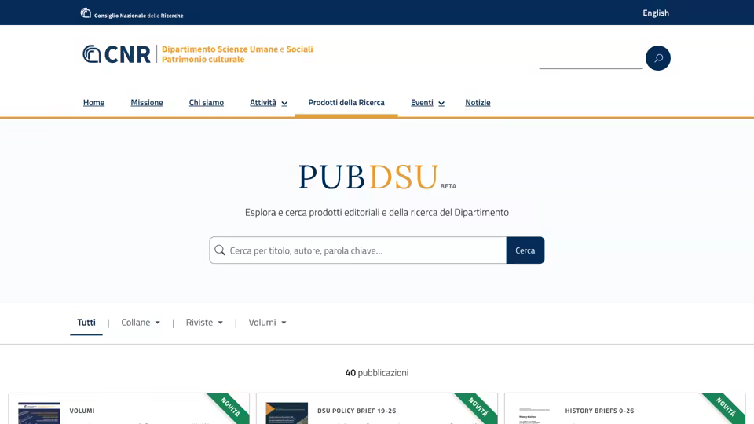The height and width of the screenshot is (424, 754).
Task: Click the HISTORY BRIEFS 0-26 label
Action: (x=599, y=411)
